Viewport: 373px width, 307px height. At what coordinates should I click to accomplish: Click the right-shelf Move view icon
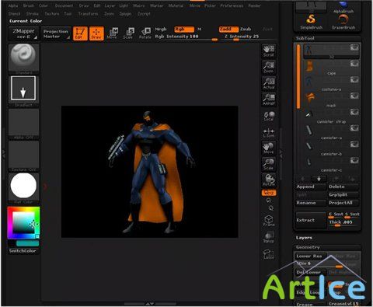pos(269,148)
